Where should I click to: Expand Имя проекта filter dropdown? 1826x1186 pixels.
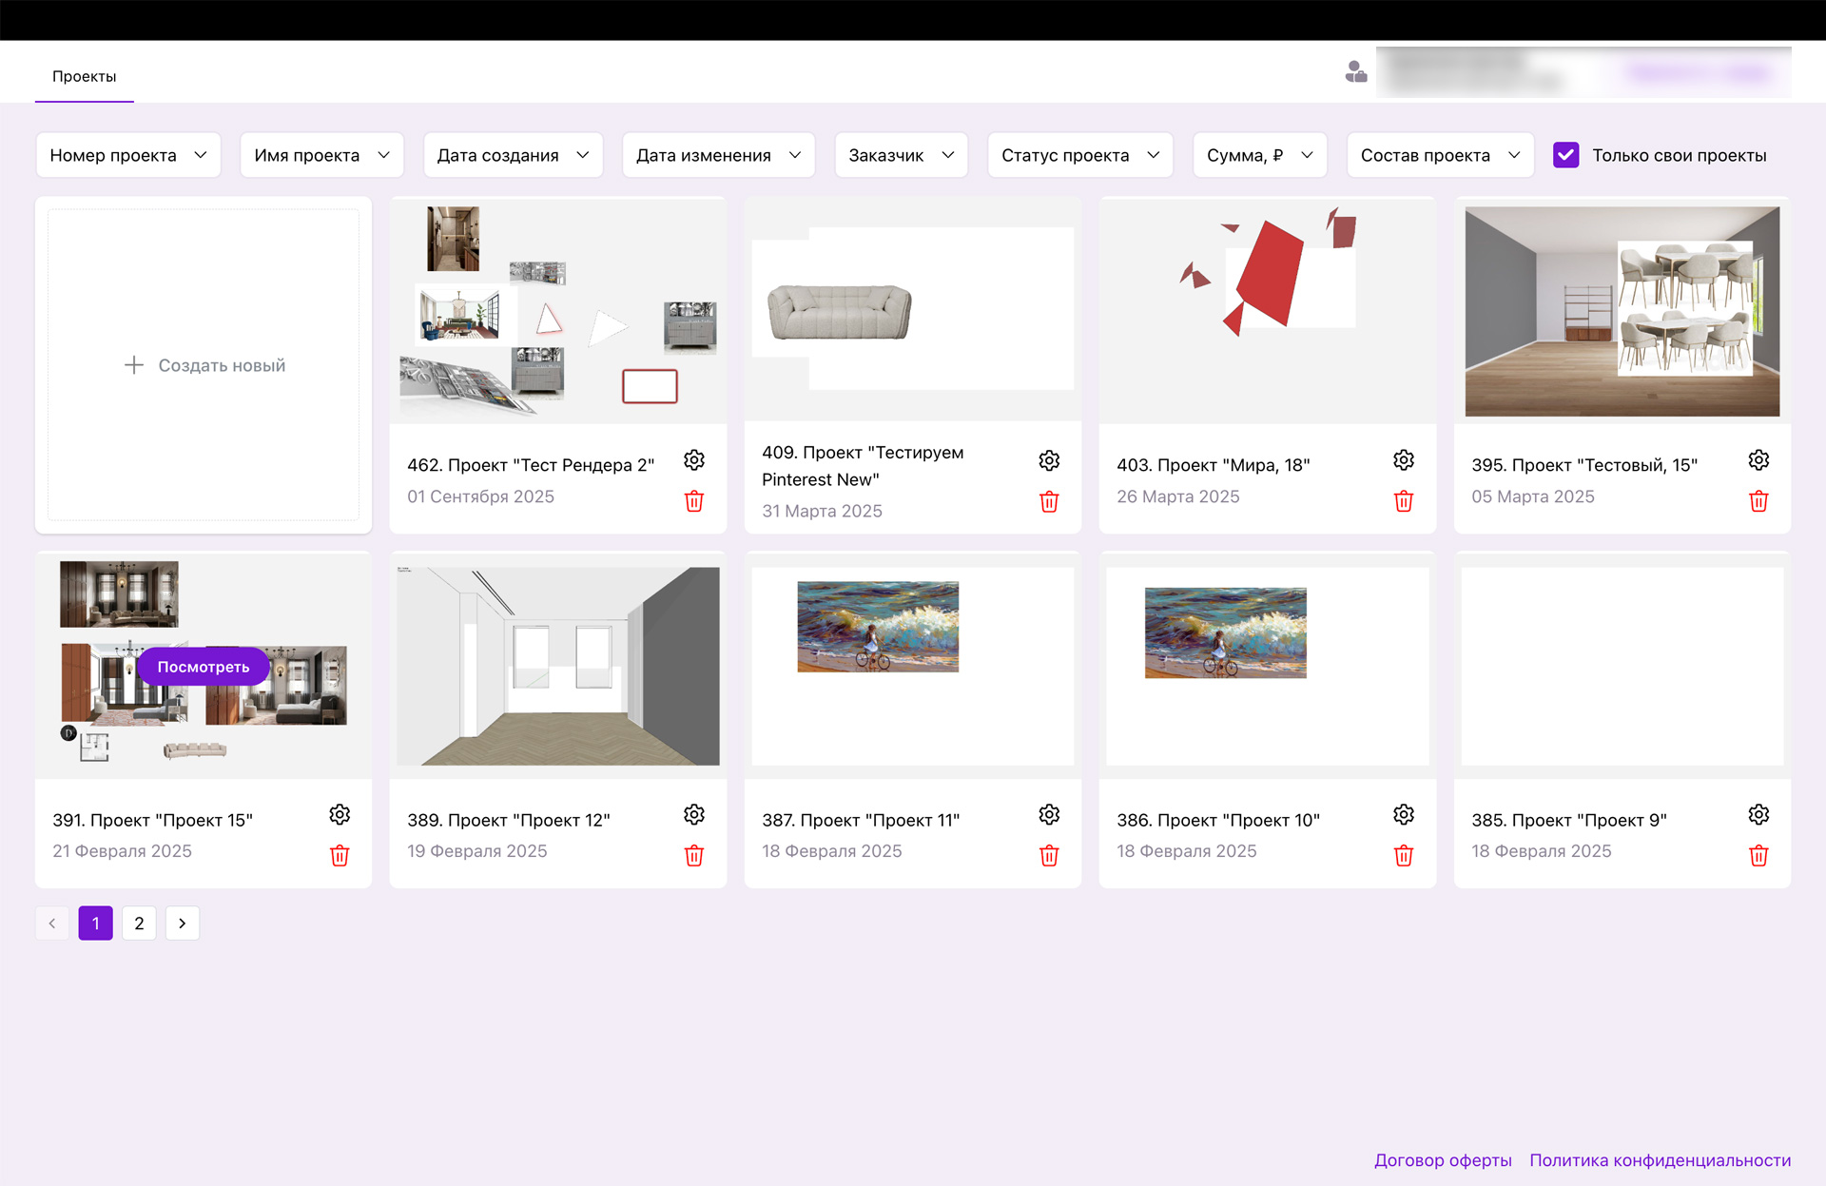[322, 155]
